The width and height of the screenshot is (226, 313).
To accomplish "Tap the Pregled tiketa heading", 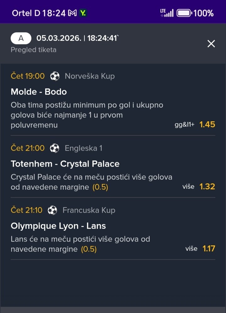I will (x=34, y=50).
